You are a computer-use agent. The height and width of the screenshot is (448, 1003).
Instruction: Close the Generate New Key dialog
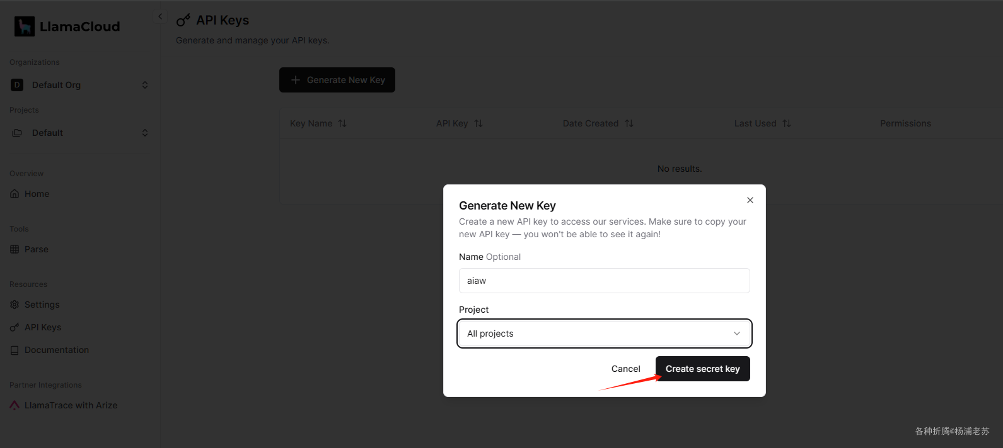[x=750, y=200]
